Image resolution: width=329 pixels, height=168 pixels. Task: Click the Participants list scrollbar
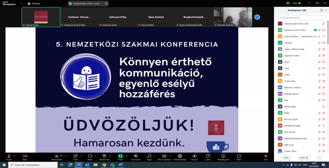point(328,33)
